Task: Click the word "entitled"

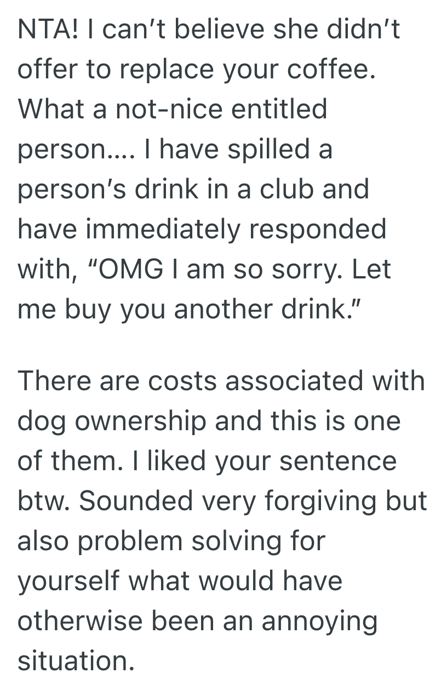Action: click(x=279, y=109)
